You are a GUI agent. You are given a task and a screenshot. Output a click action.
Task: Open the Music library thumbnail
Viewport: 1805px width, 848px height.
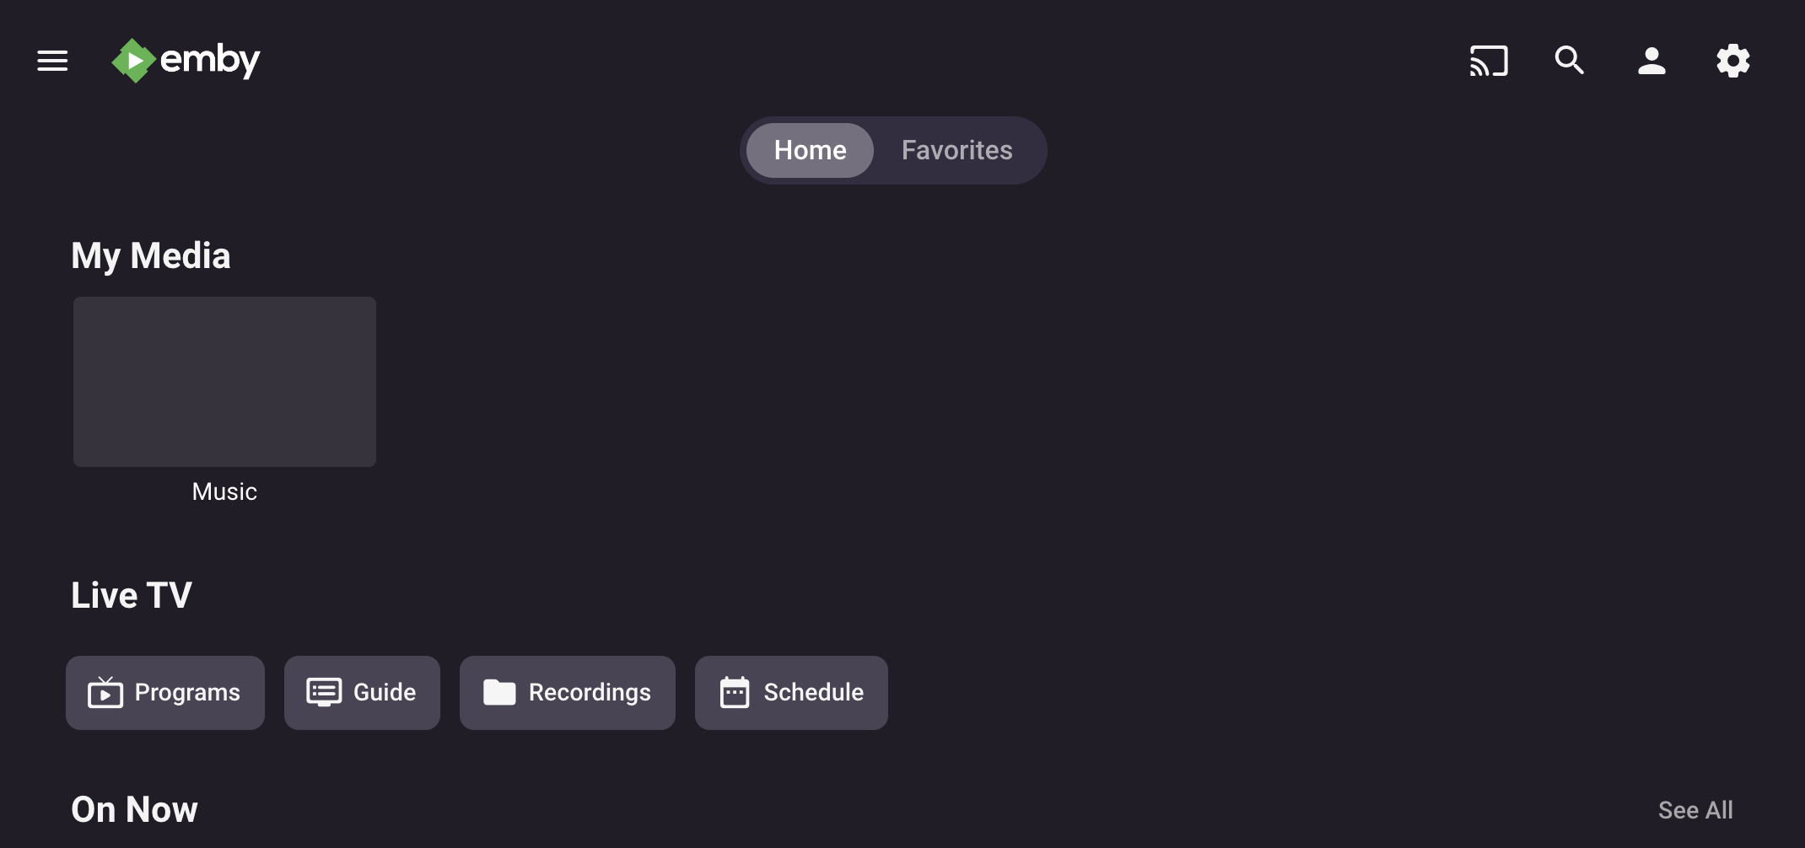pyautogui.click(x=224, y=382)
